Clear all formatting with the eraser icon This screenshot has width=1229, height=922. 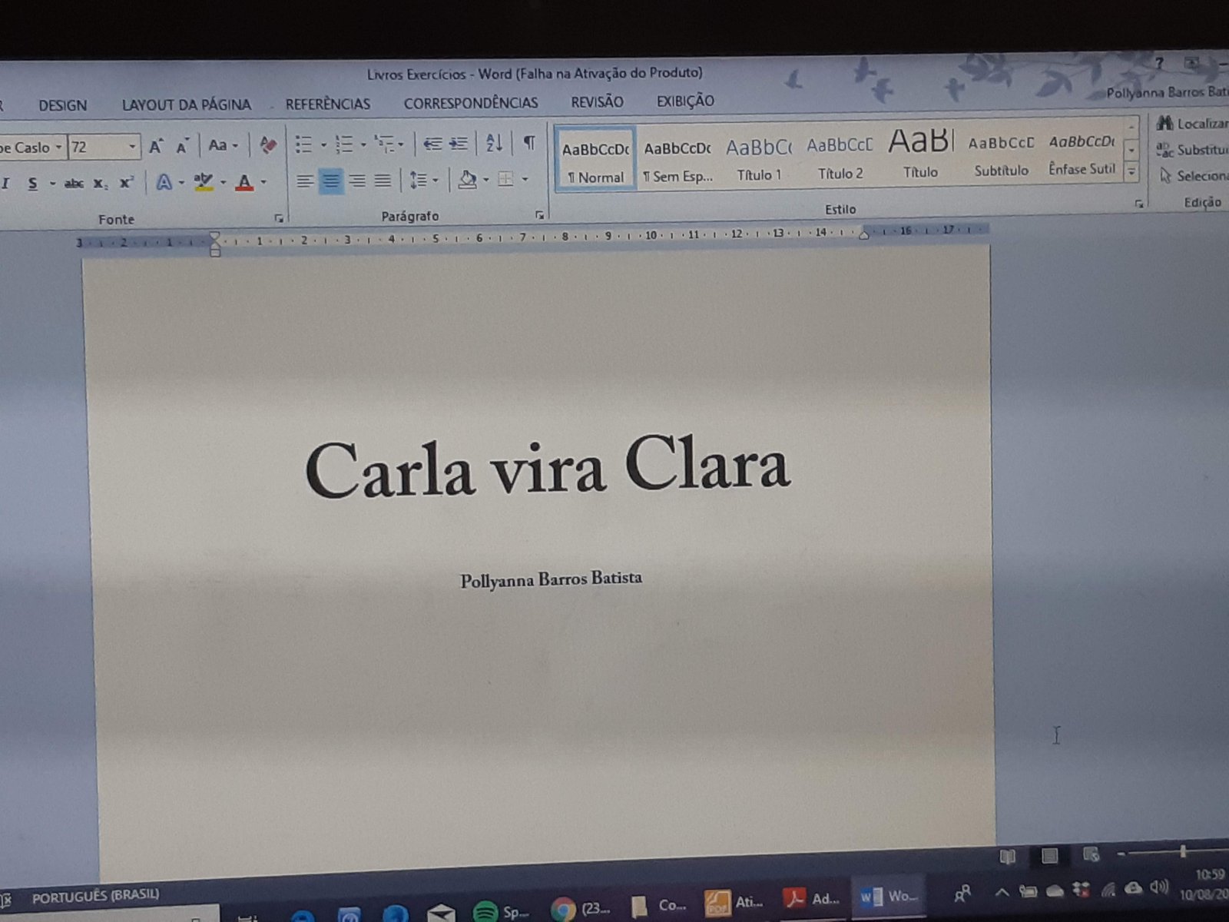click(x=267, y=144)
